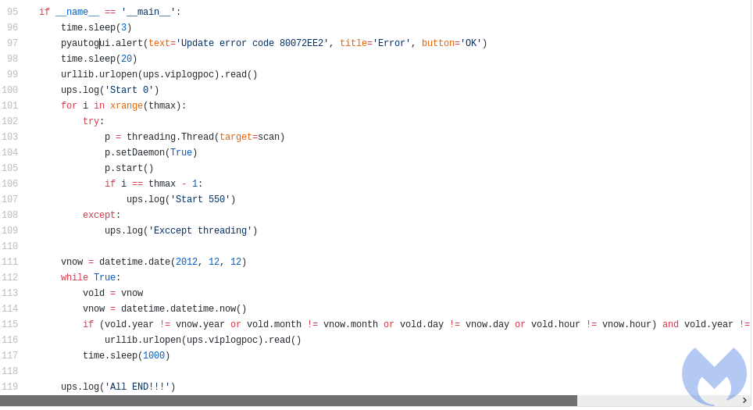753x410 pixels.
Task: Click the 'while True' statement
Action: [87, 278]
